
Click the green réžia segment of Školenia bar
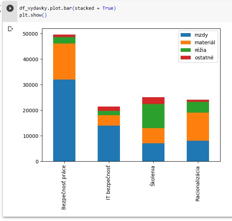(153, 116)
